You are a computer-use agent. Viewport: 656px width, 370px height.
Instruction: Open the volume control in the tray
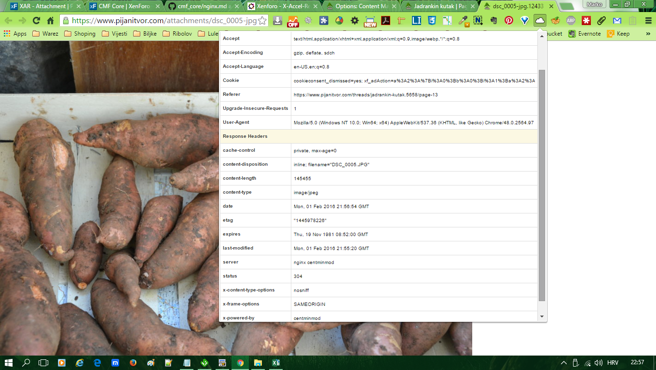coord(599,363)
